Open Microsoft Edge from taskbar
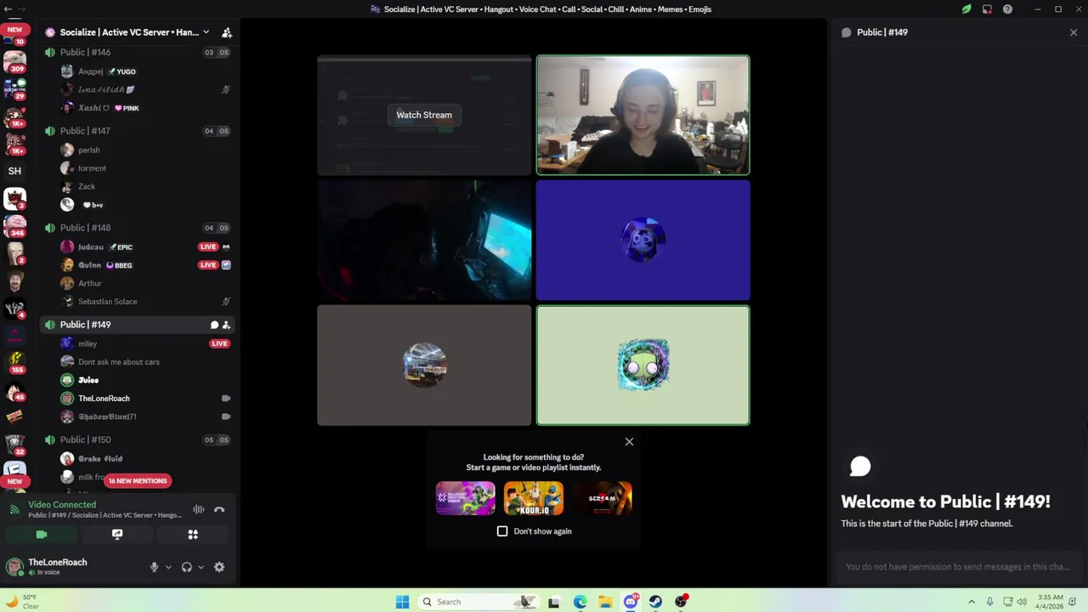 point(580,602)
